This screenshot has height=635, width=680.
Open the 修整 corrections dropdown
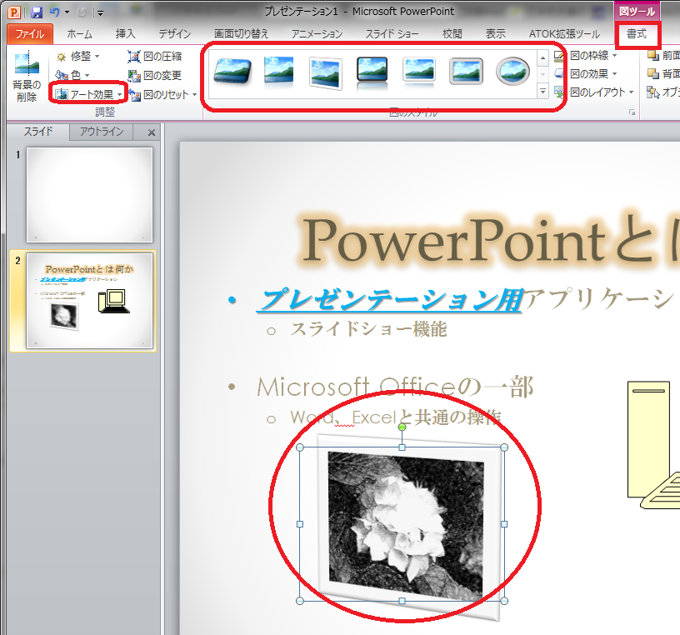coord(78,57)
